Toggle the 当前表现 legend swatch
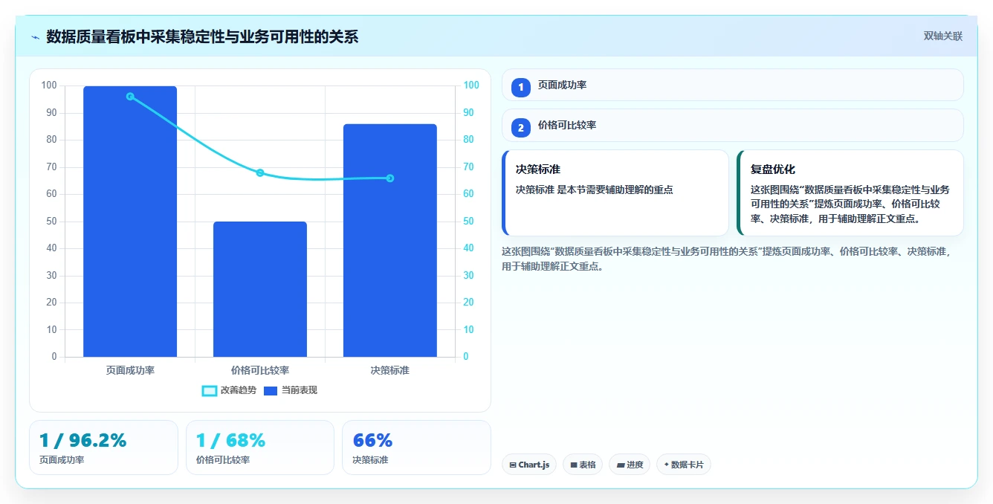 coord(270,390)
